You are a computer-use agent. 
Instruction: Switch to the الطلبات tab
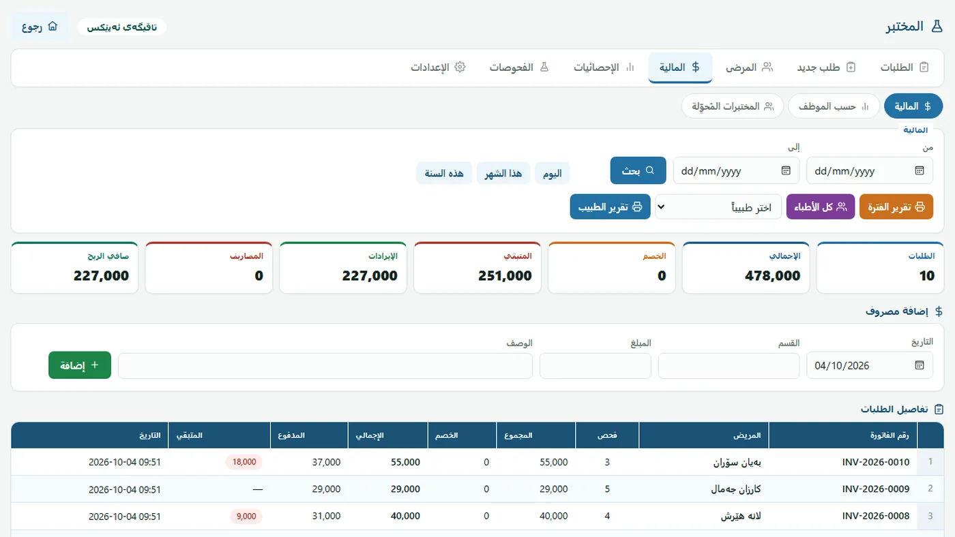point(905,67)
